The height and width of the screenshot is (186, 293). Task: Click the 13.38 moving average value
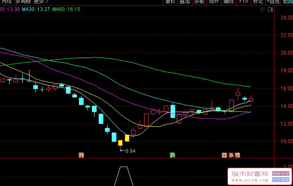tap(13, 9)
